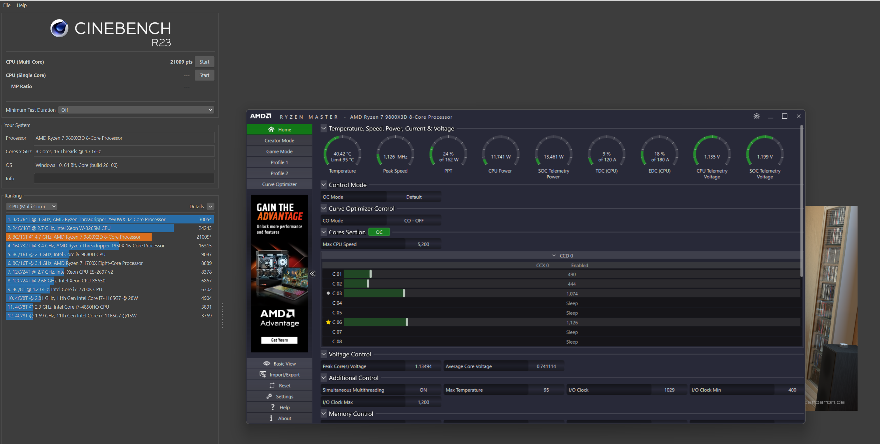The height and width of the screenshot is (444, 880).
Task: Click the Cinebench logo icon
Action: [59, 28]
